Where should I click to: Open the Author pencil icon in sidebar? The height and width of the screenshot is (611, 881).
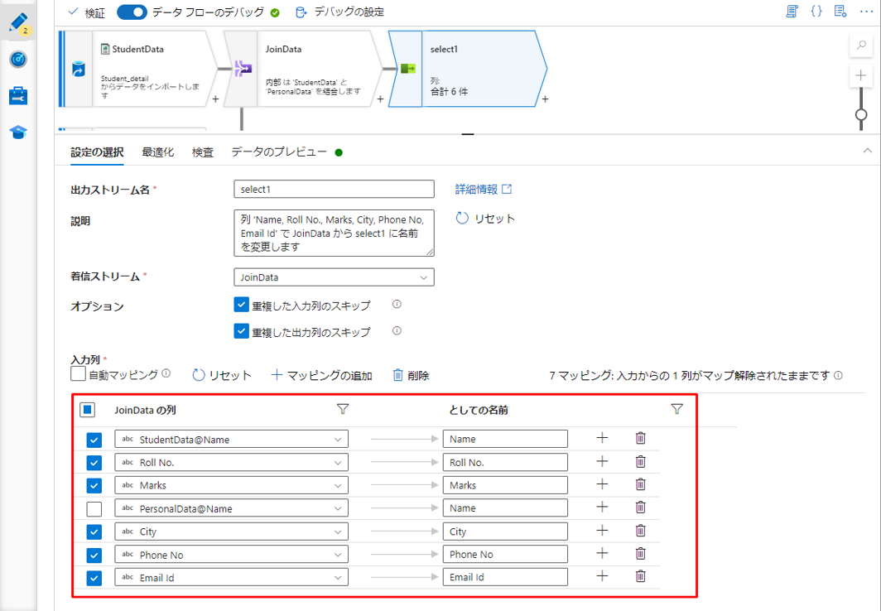point(17,22)
